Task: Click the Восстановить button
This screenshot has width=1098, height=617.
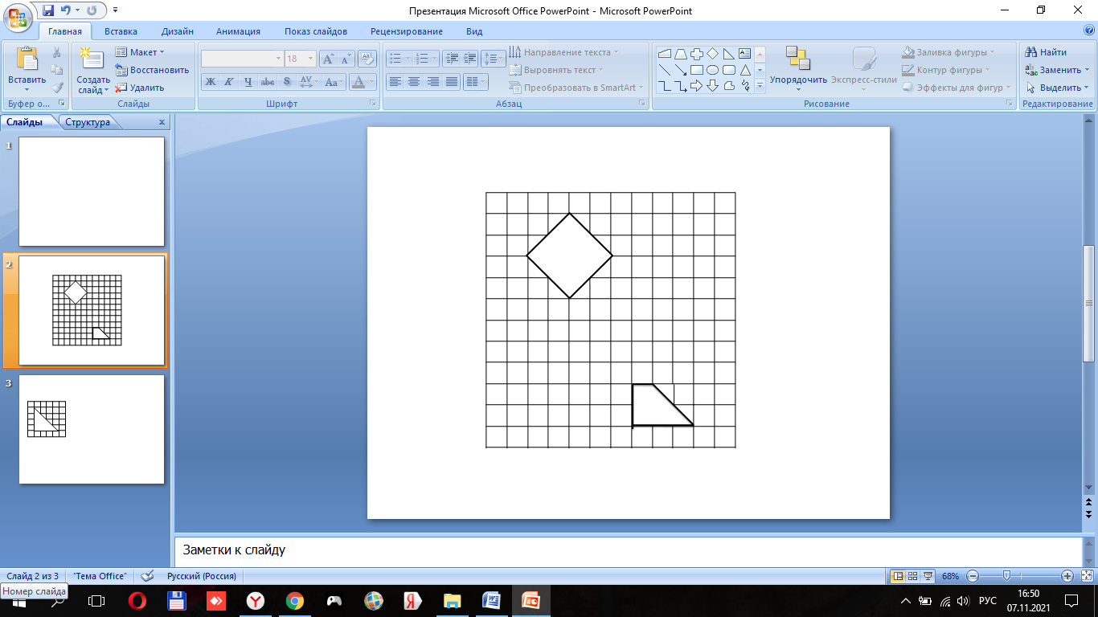Action: pos(153,70)
